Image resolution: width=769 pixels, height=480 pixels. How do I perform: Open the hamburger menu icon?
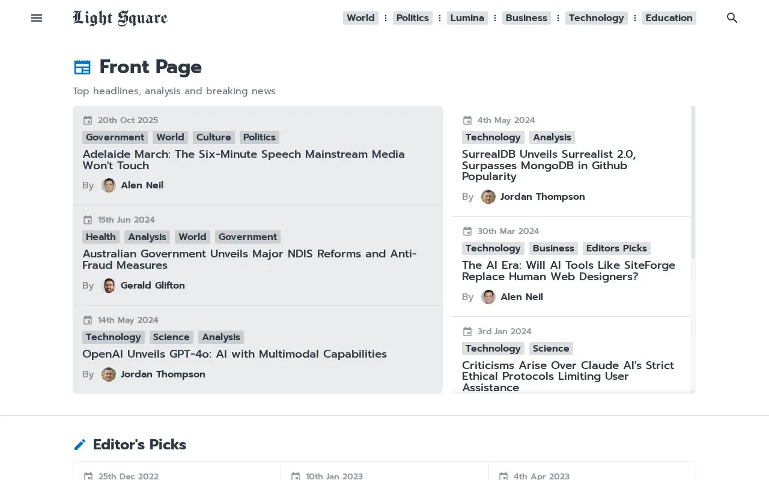click(37, 18)
